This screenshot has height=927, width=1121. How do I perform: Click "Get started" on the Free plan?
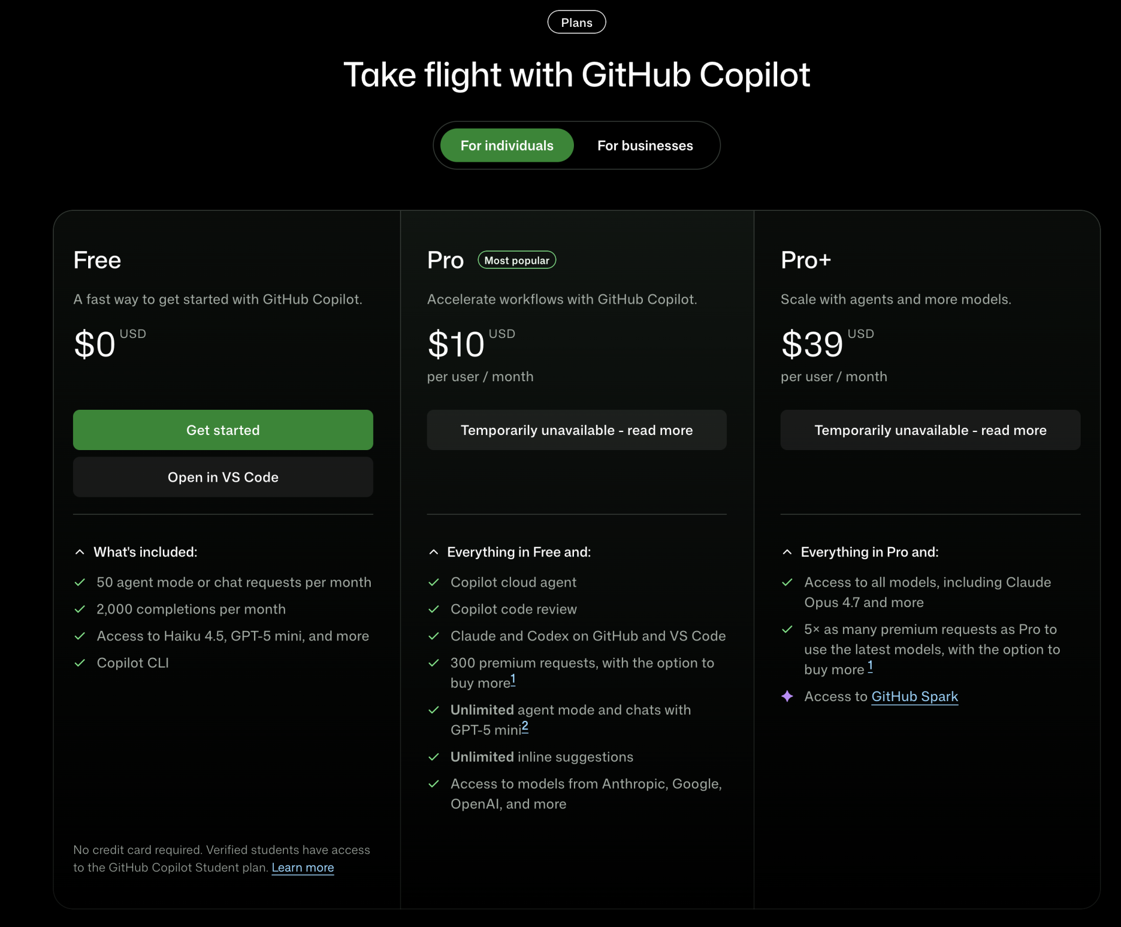tap(222, 430)
